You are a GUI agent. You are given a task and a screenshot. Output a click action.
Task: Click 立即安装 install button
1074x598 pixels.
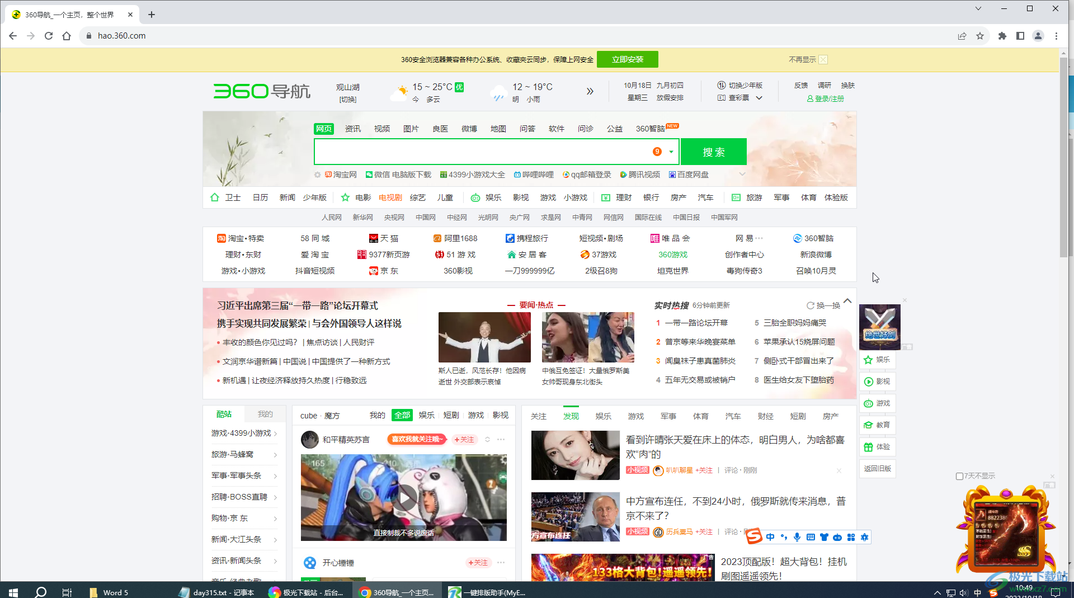point(627,59)
